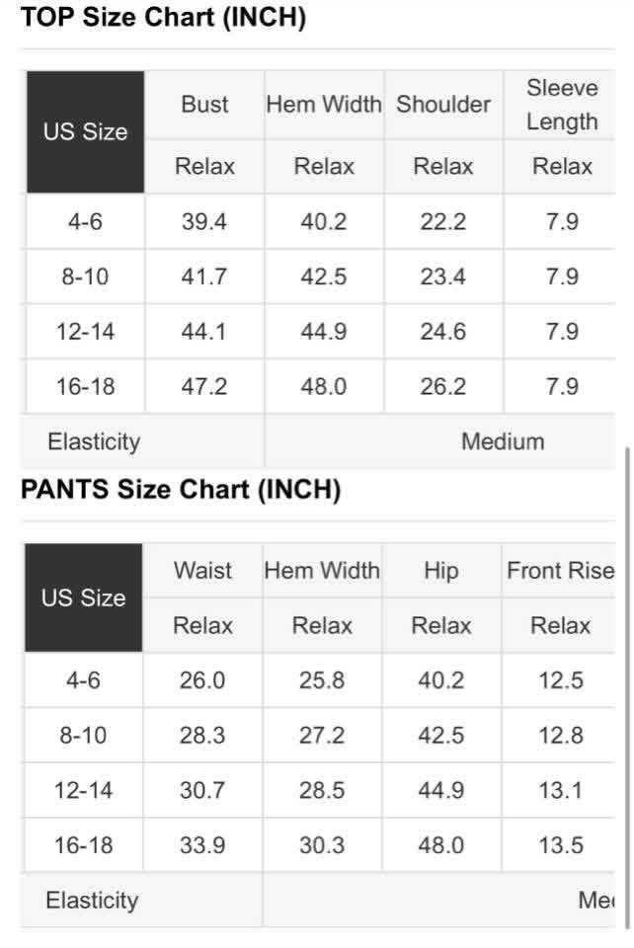The image size is (634, 948).
Task: Click the Elasticity label in PANTS chart
Action: [x=92, y=901]
